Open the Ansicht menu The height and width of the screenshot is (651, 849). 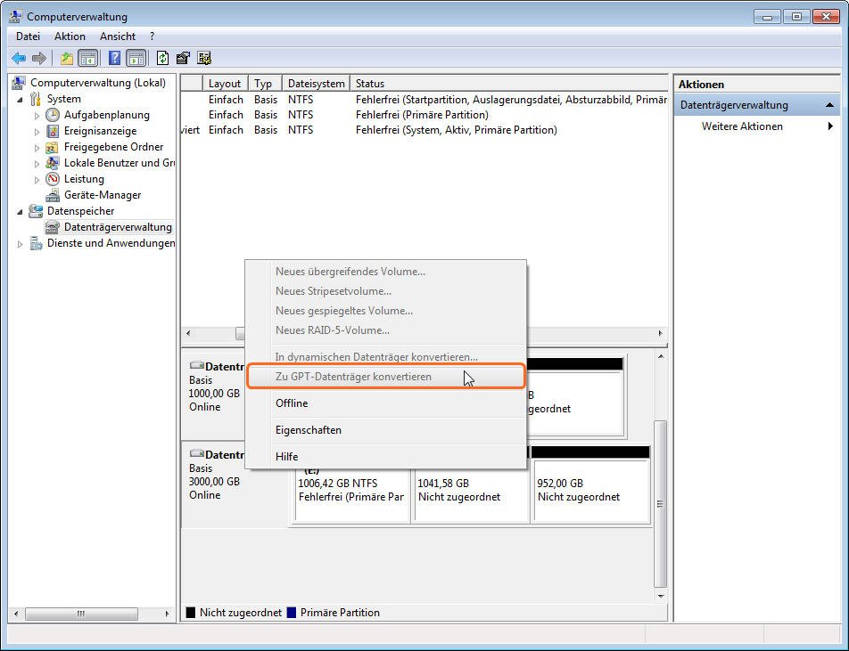tap(118, 37)
